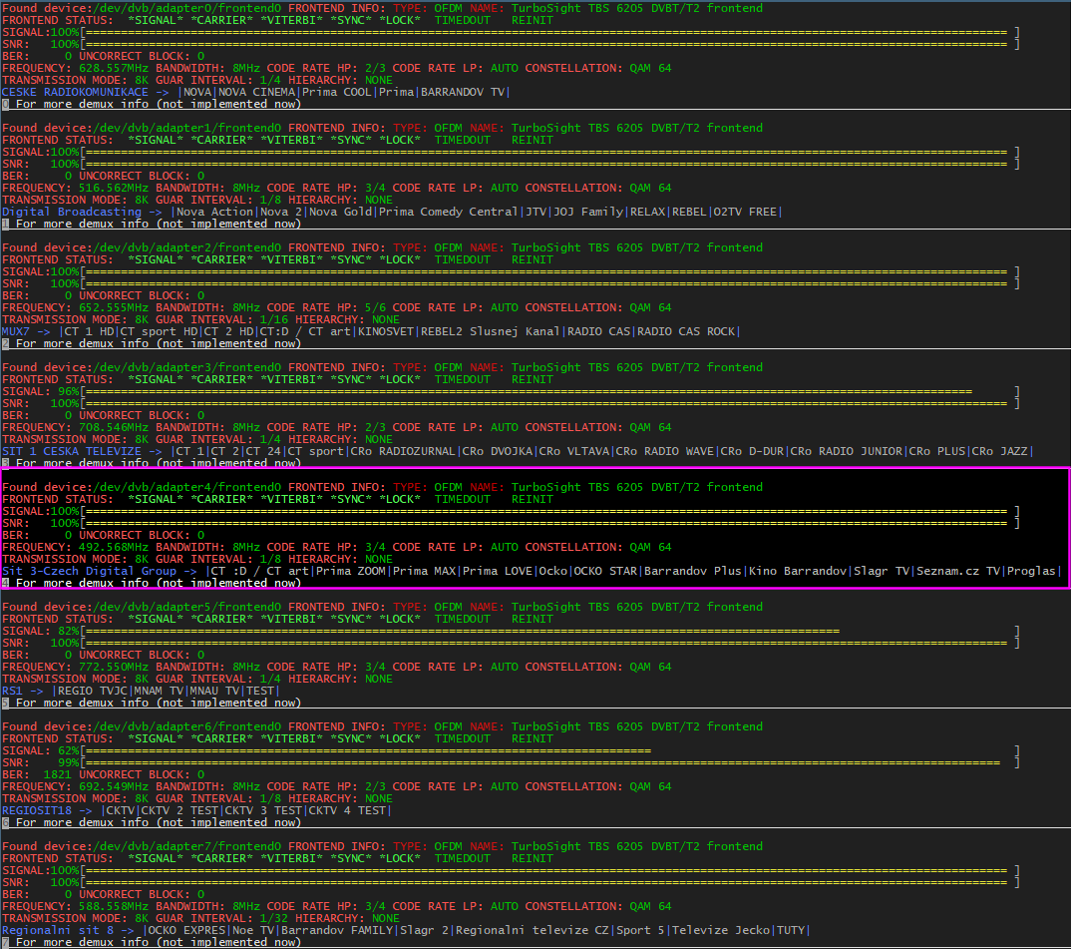1071x949 pixels.
Task: Click the BER value 1821
Action: (58, 774)
